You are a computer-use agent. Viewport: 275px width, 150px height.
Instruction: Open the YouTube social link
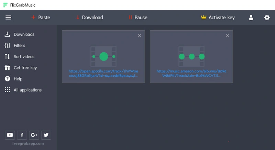10,135
